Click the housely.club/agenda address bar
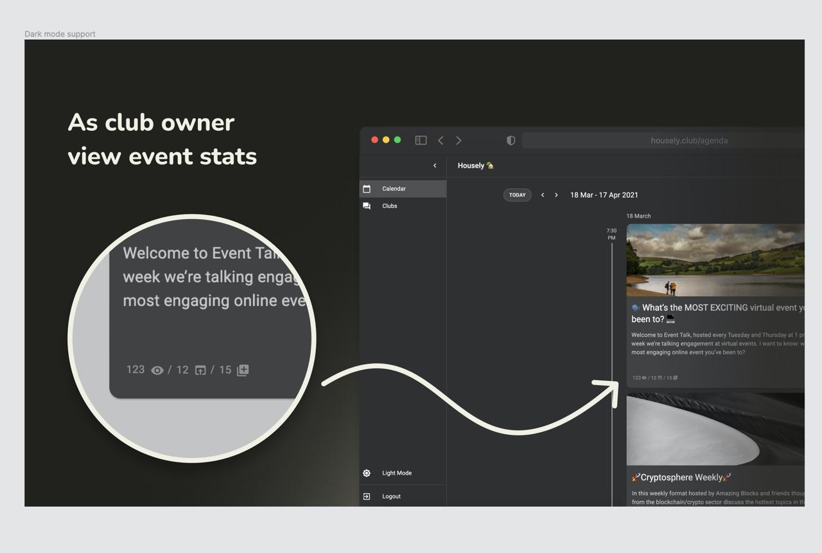 [x=663, y=141]
